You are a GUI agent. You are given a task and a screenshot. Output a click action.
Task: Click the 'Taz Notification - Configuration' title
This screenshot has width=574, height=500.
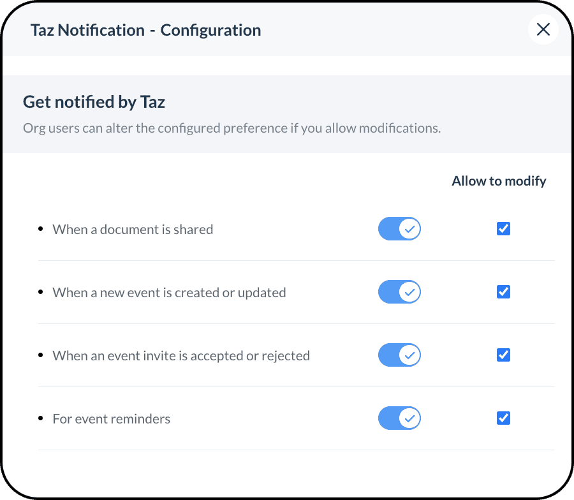pyautogui.click(x=145, y=30)
